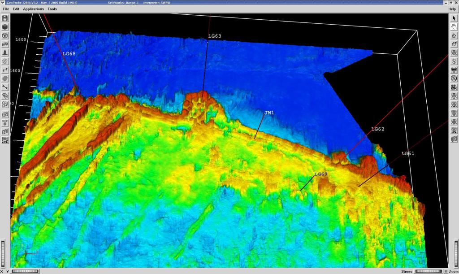Viewport: 459px width, 274px height.
Task: Click the Stereo slider at bottom right
Action: [429, 271]
